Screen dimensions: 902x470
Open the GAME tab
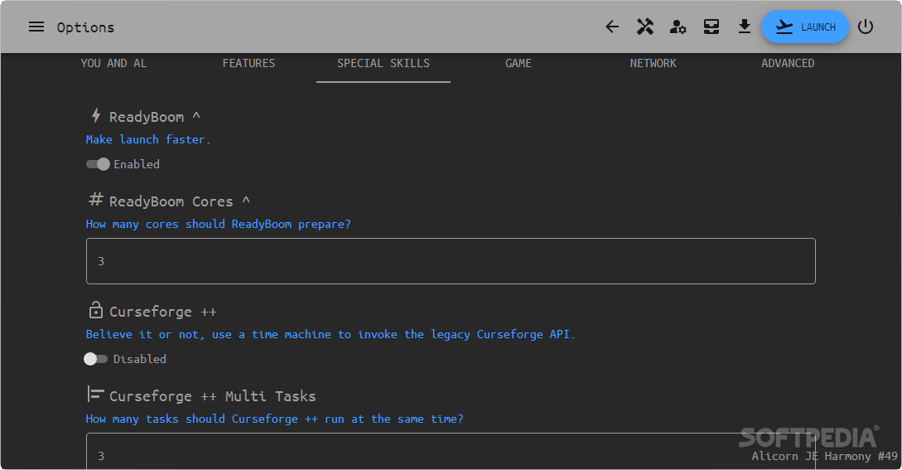coord(519,63)
